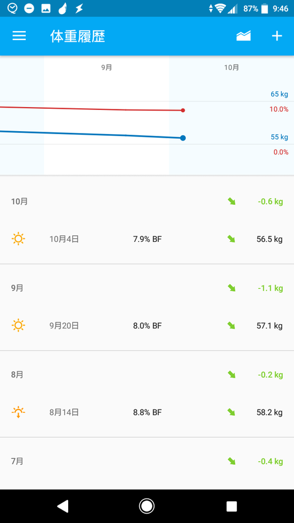
Task: Tap the sun icon for 10月4日 entry
Action: click(x=18, y=239)
